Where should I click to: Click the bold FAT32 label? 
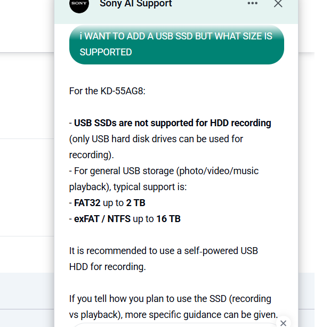click(87, 203)
